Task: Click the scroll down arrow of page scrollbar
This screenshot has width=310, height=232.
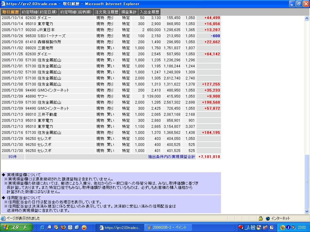Action: pyautogui.click(x=307, y=211)
